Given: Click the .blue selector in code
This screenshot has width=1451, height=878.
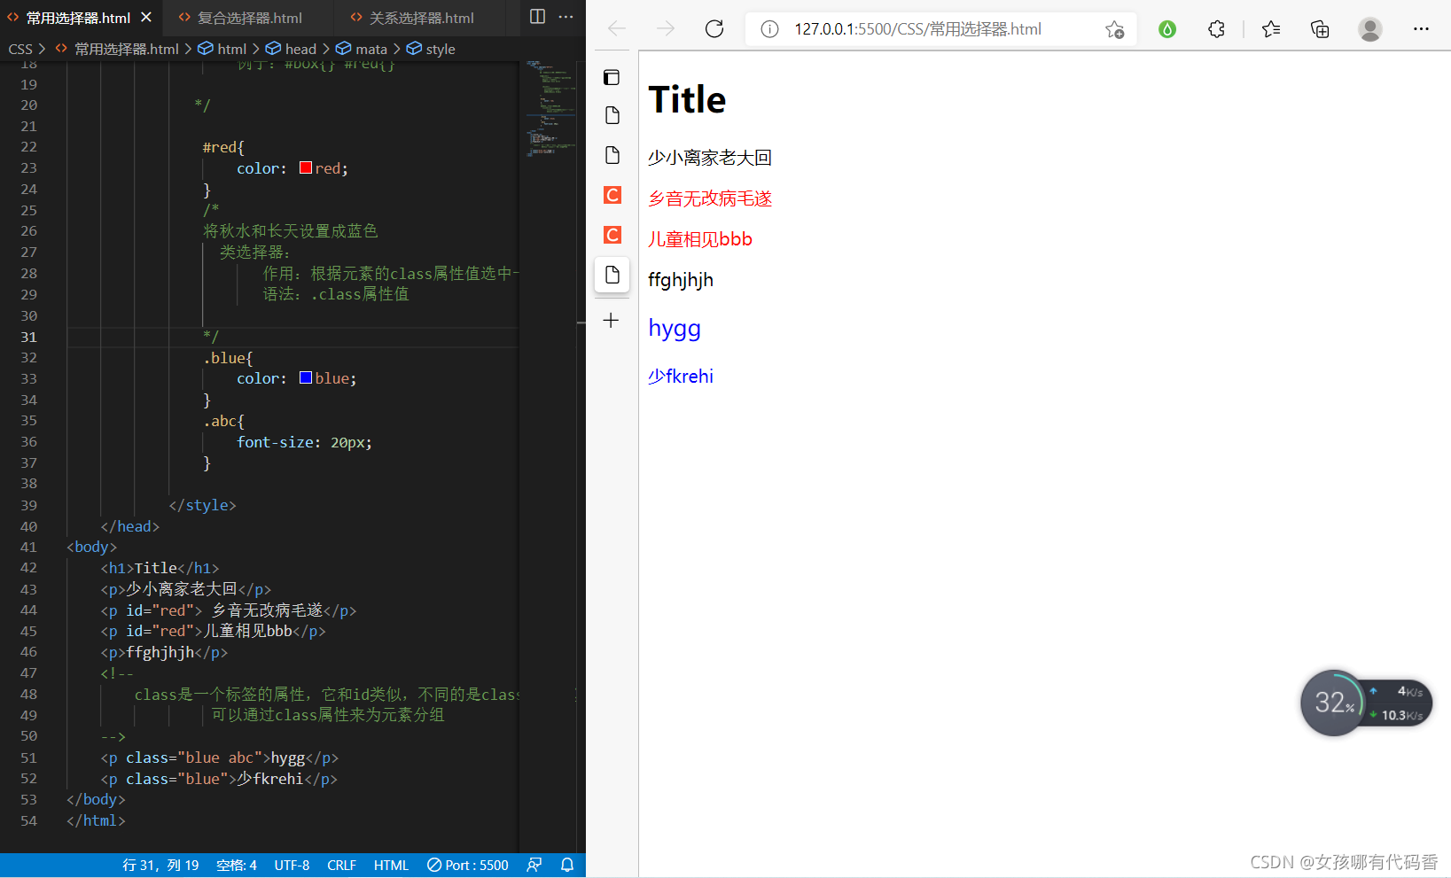Looking at the screenshot, I should (224, 358).
